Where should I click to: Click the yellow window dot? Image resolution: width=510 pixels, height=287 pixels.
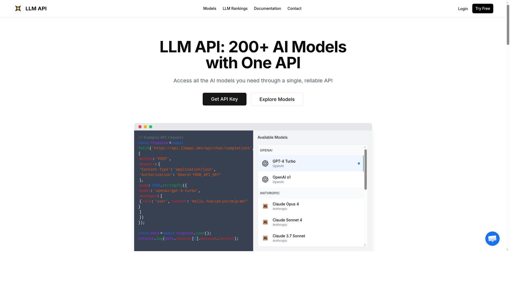pos(145,127)
